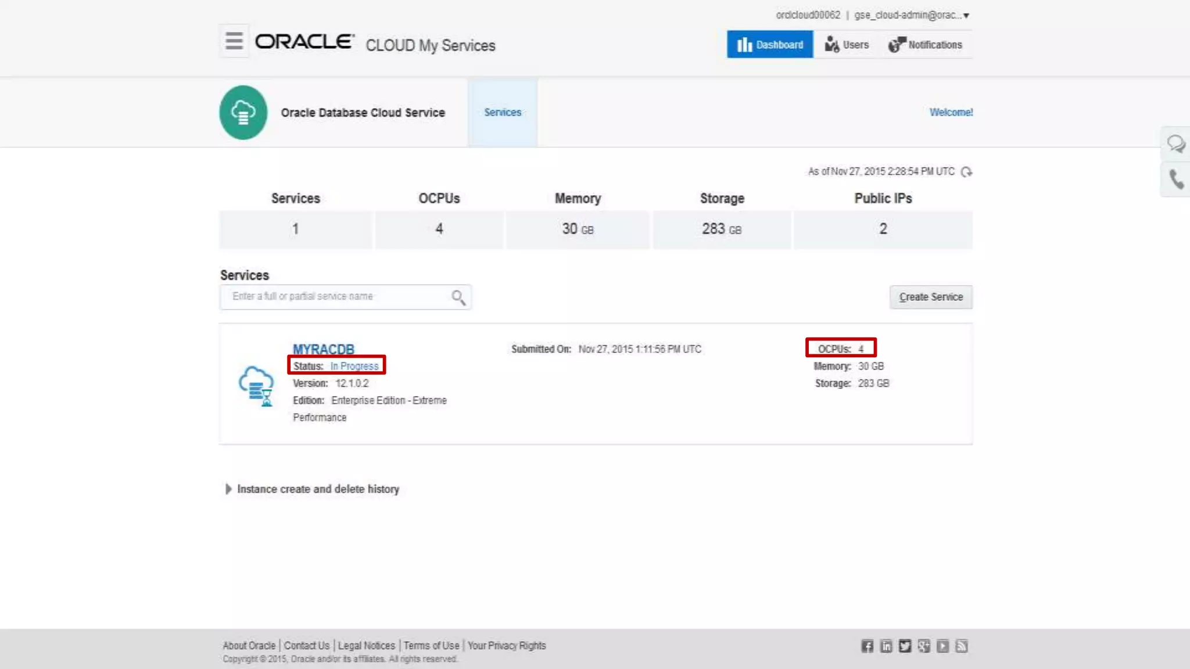
Task: Click the MYRACDB database cloud icon
Action: [256, 386]
